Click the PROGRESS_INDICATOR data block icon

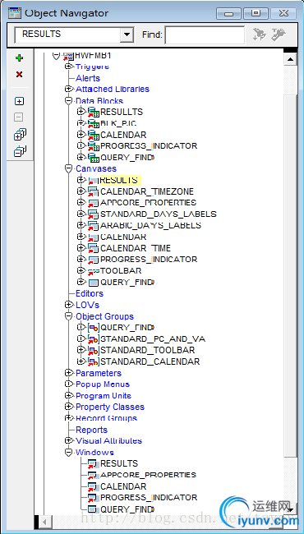coord(94,146)
